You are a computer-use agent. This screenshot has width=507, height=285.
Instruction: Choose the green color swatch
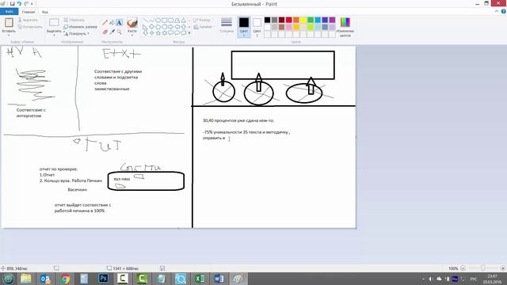[x=311, y=20]
